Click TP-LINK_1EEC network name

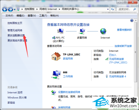[71, 55]
